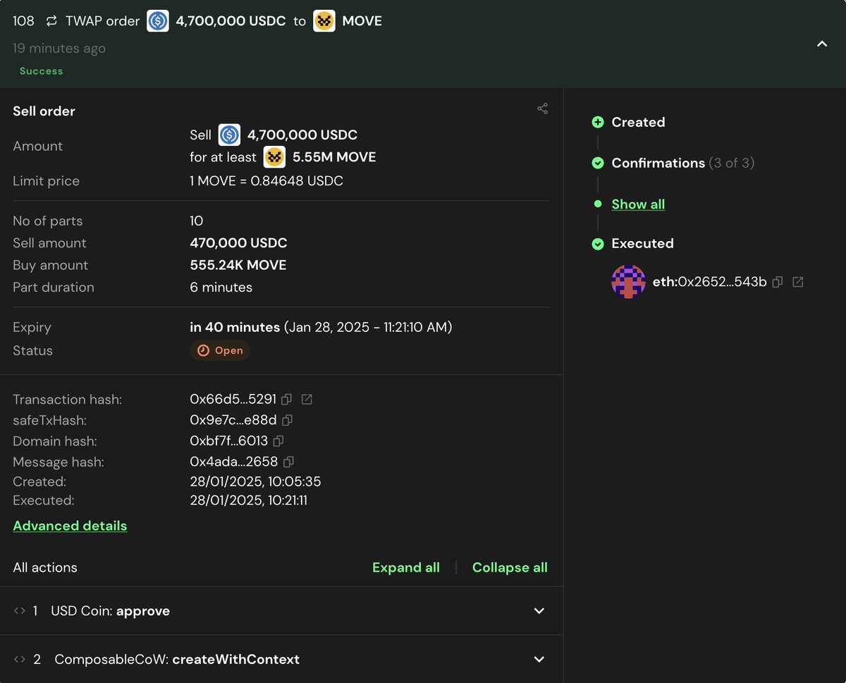Click the Created step plus icon
846x683 pixels.
(598, 123)
